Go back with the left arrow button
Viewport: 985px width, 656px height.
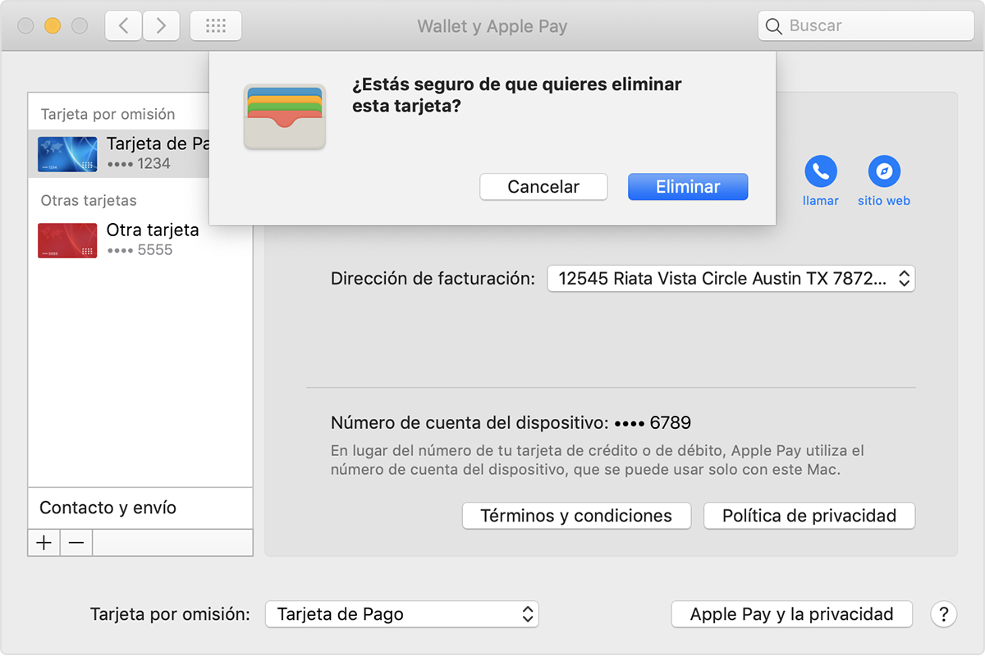123,26
